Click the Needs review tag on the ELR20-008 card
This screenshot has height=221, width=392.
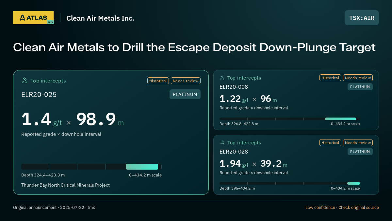tap(358, 78)
